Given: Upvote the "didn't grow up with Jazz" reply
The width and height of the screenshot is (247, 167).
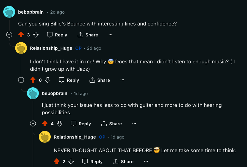Looking at the screenshot, I should (x=33, y=80).
